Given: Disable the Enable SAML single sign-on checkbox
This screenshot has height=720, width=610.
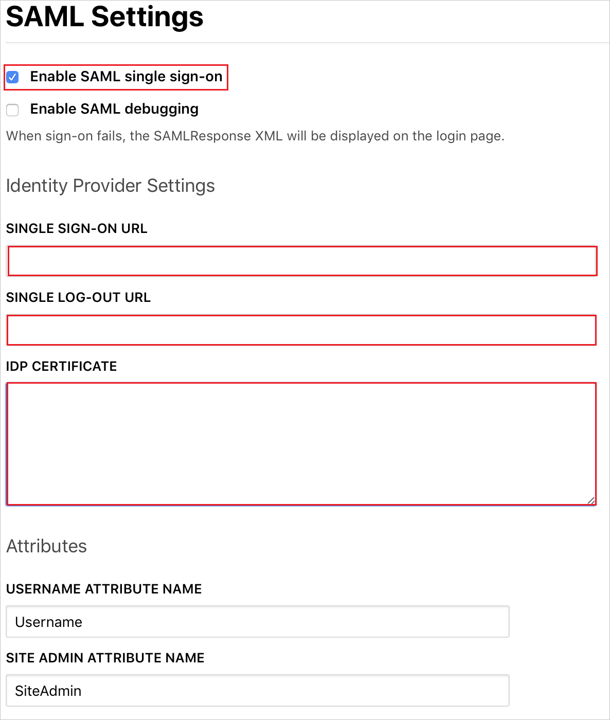Looking at the screenshot, I should tap(12, 77).
